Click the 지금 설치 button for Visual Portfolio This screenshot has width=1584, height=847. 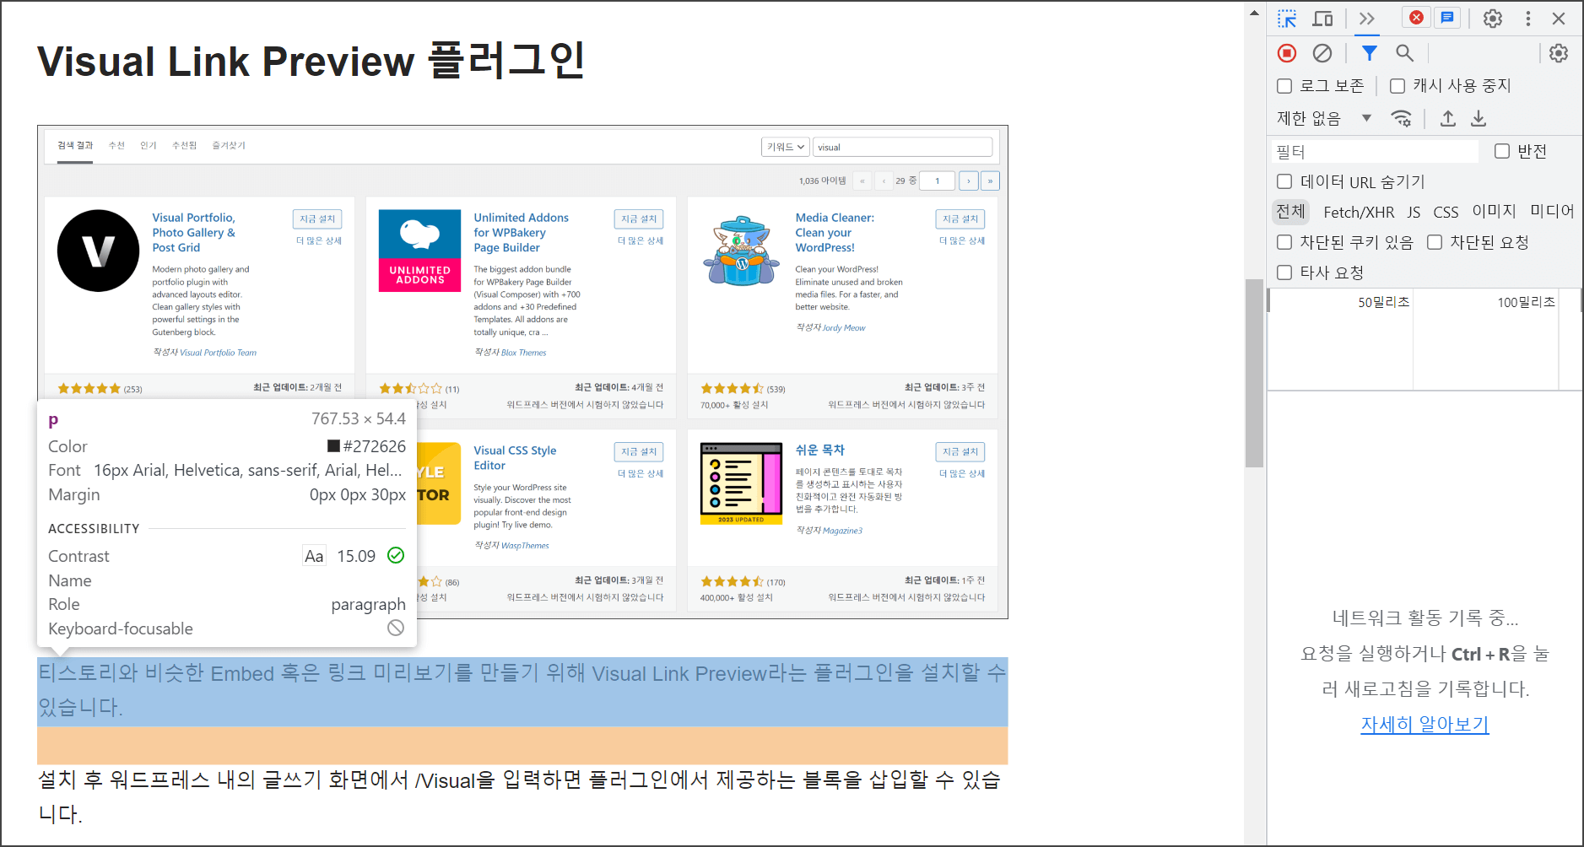coord(318,218)
